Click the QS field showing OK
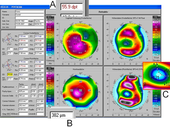 point(10,49)
